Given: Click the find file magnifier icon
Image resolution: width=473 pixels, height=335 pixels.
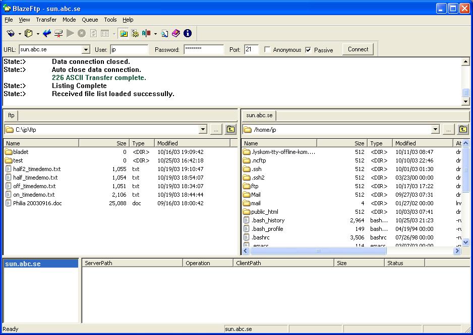Looking at the screenshot, I should click(x=164, y=33).
